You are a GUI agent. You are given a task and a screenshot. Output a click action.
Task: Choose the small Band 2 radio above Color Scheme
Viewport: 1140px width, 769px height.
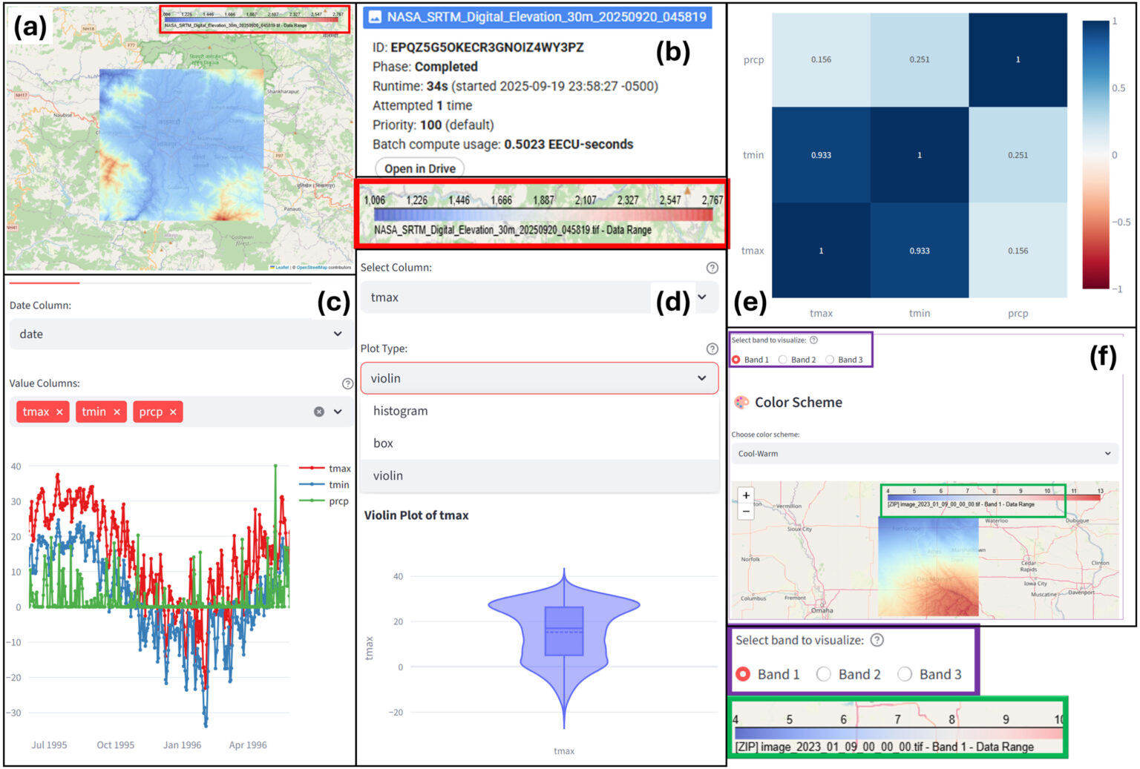click(x=782, y=360)
